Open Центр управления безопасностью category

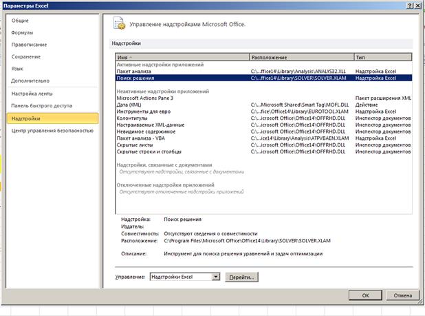click(52, 131)
